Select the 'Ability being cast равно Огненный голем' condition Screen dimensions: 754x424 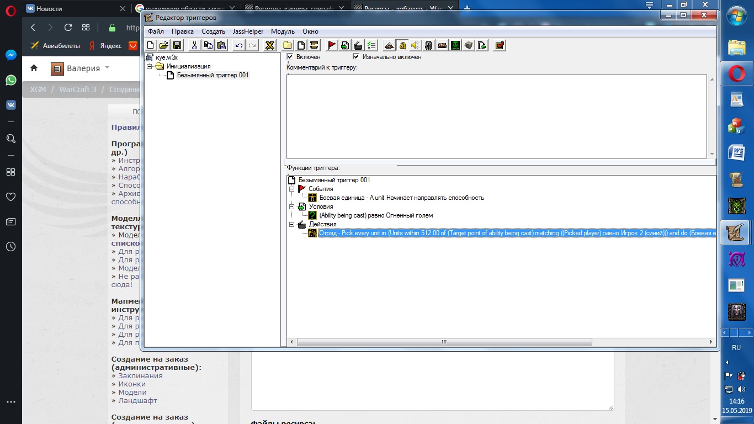(x=376, y=215)
